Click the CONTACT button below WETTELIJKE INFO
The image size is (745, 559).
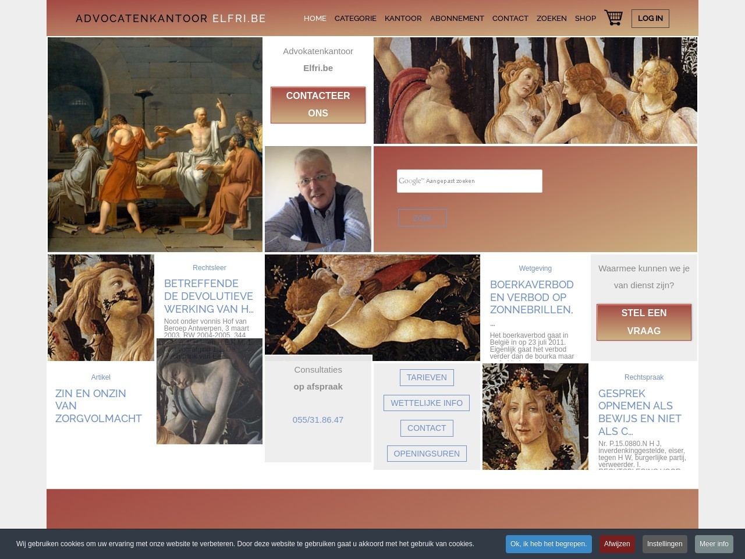(427, 428)
